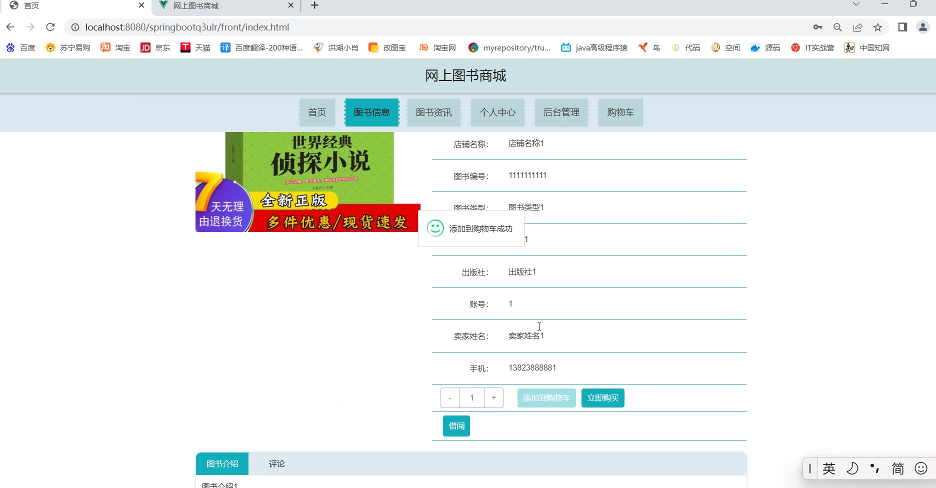Reload the page with the refresh icon
Image resolution: width=936 pixels, height=488 pixels.
point(50,27)
